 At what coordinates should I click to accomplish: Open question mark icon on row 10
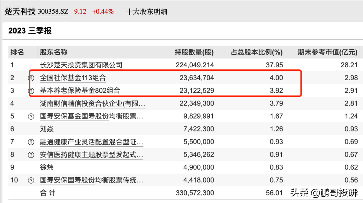31,180
